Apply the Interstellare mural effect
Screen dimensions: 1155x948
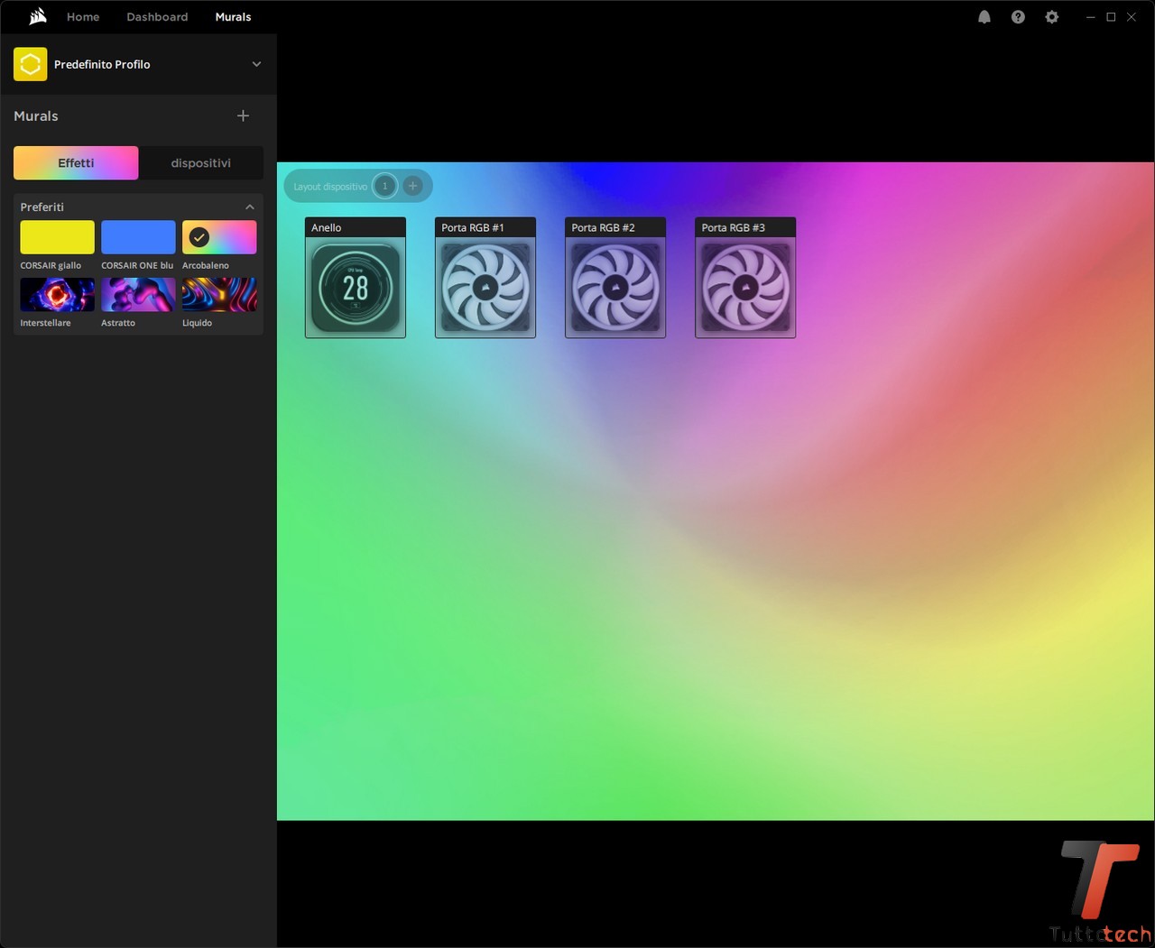tap(57, 295)
